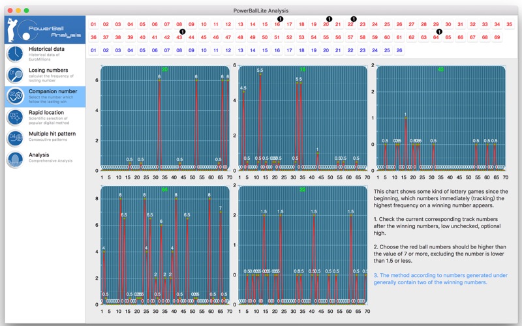Select red ball number 69
The image size is (522, 326).
[497, 37]
